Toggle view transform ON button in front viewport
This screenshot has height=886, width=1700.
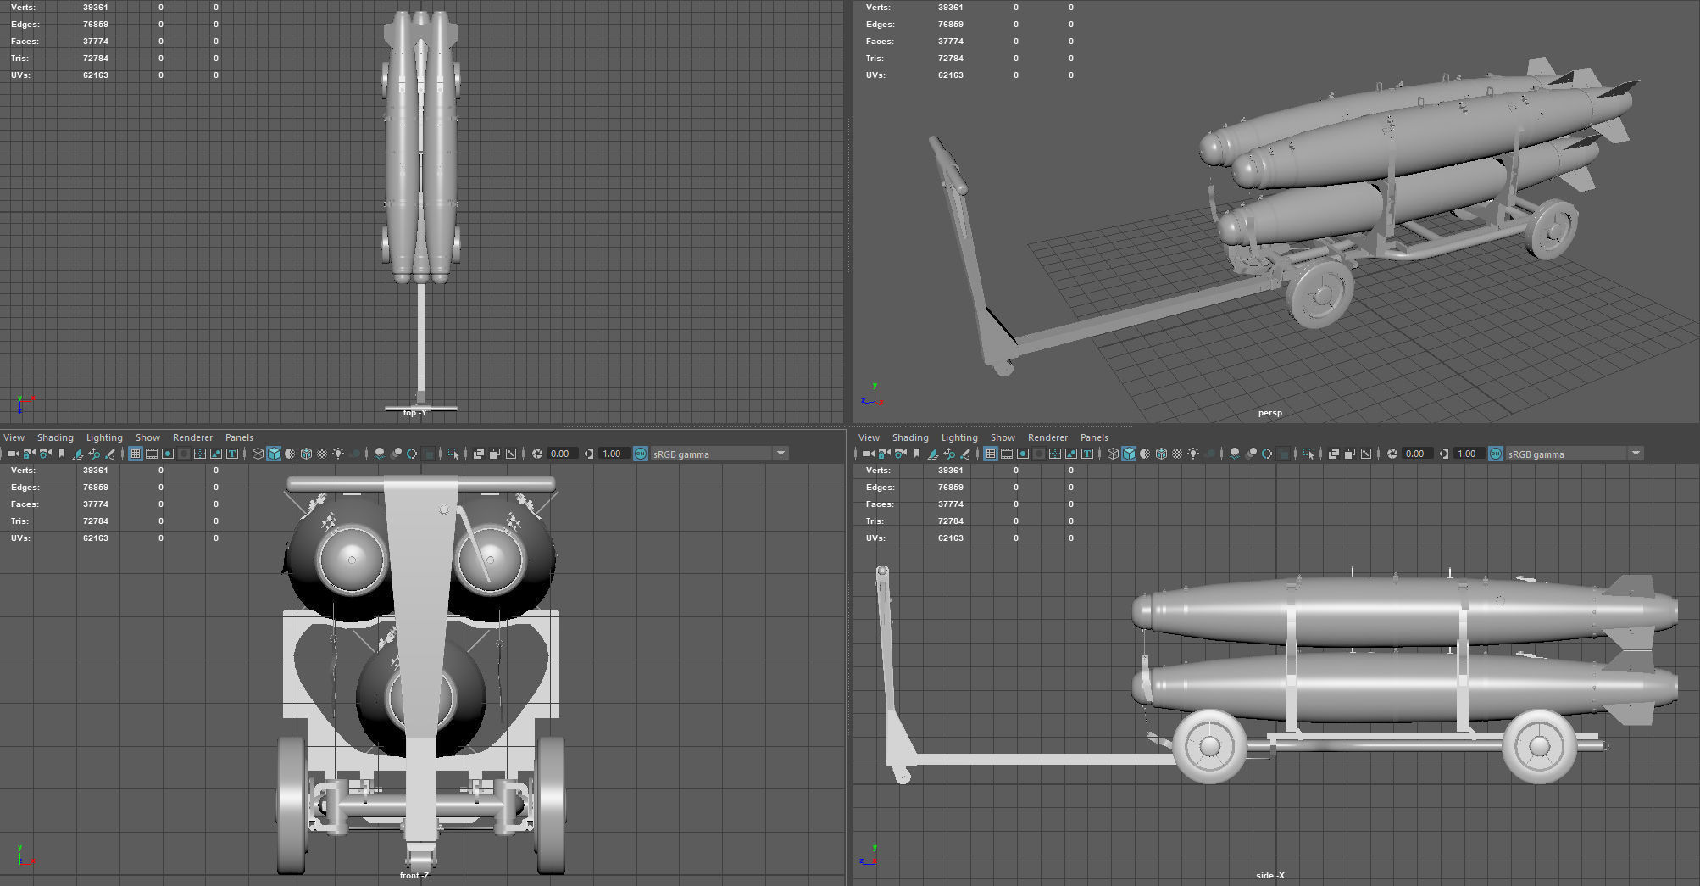[x=640, y=454]
